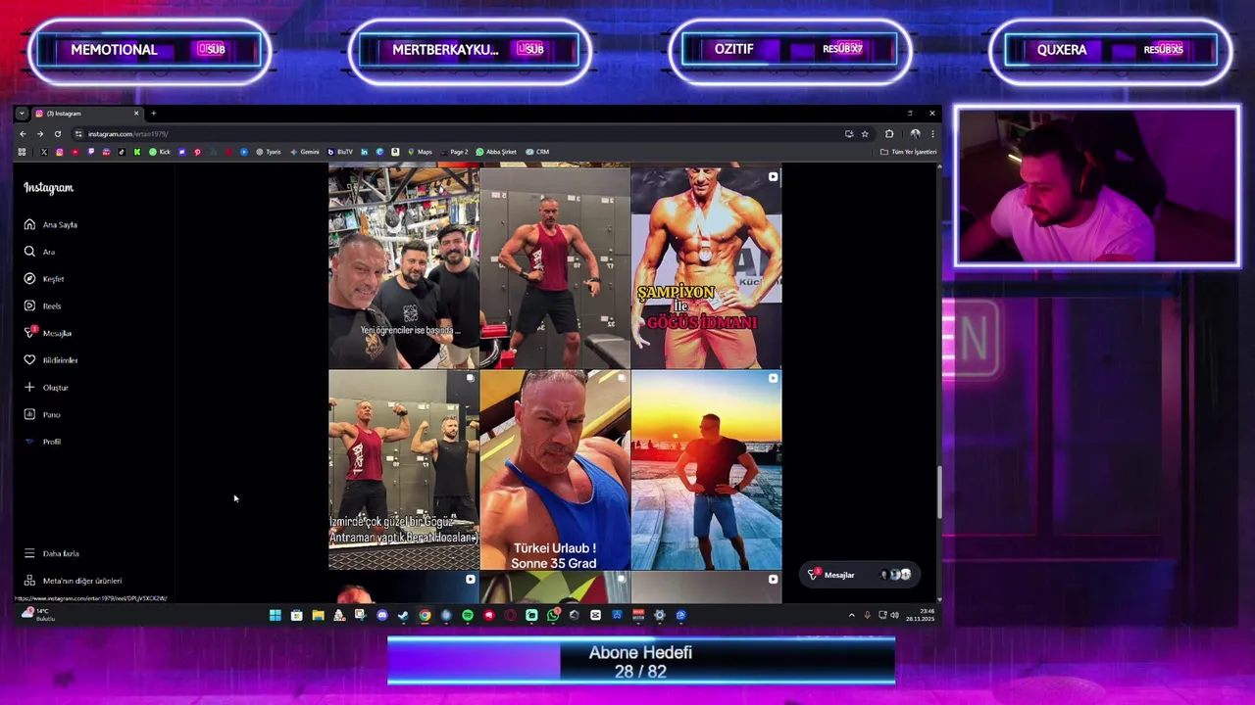Open post with three men in gym
Screen dimensions: 1255x705
coord(404,266)
